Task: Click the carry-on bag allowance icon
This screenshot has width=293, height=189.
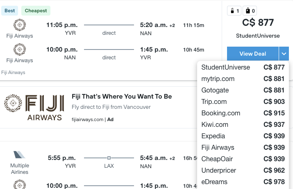Action: pyautogui.click(x=234, y=11)
